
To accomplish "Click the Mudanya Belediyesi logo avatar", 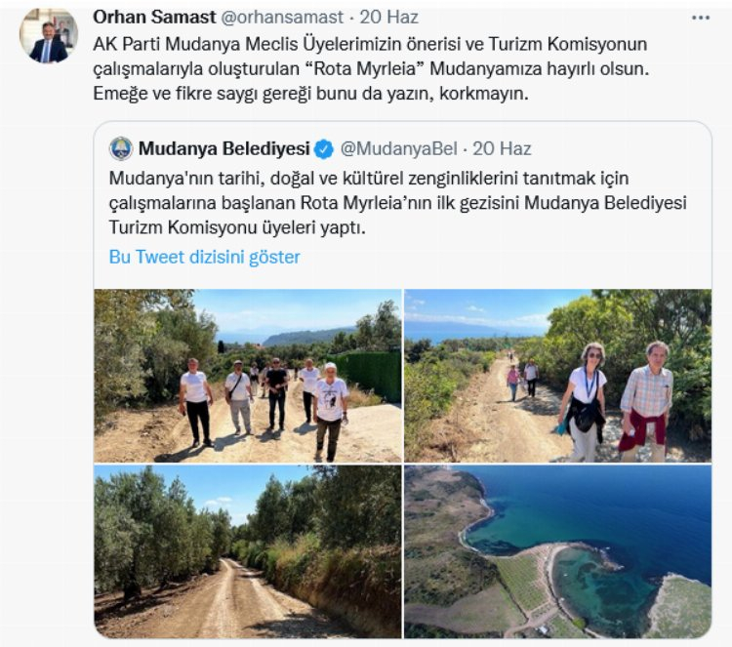I will 121,148.
